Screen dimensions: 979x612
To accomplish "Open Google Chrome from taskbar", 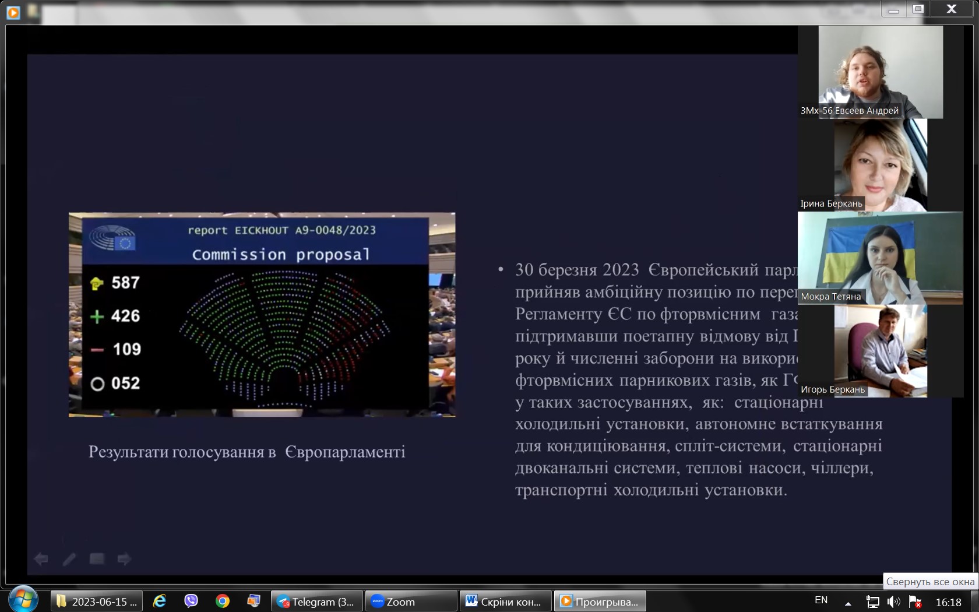I will (222, 601).
